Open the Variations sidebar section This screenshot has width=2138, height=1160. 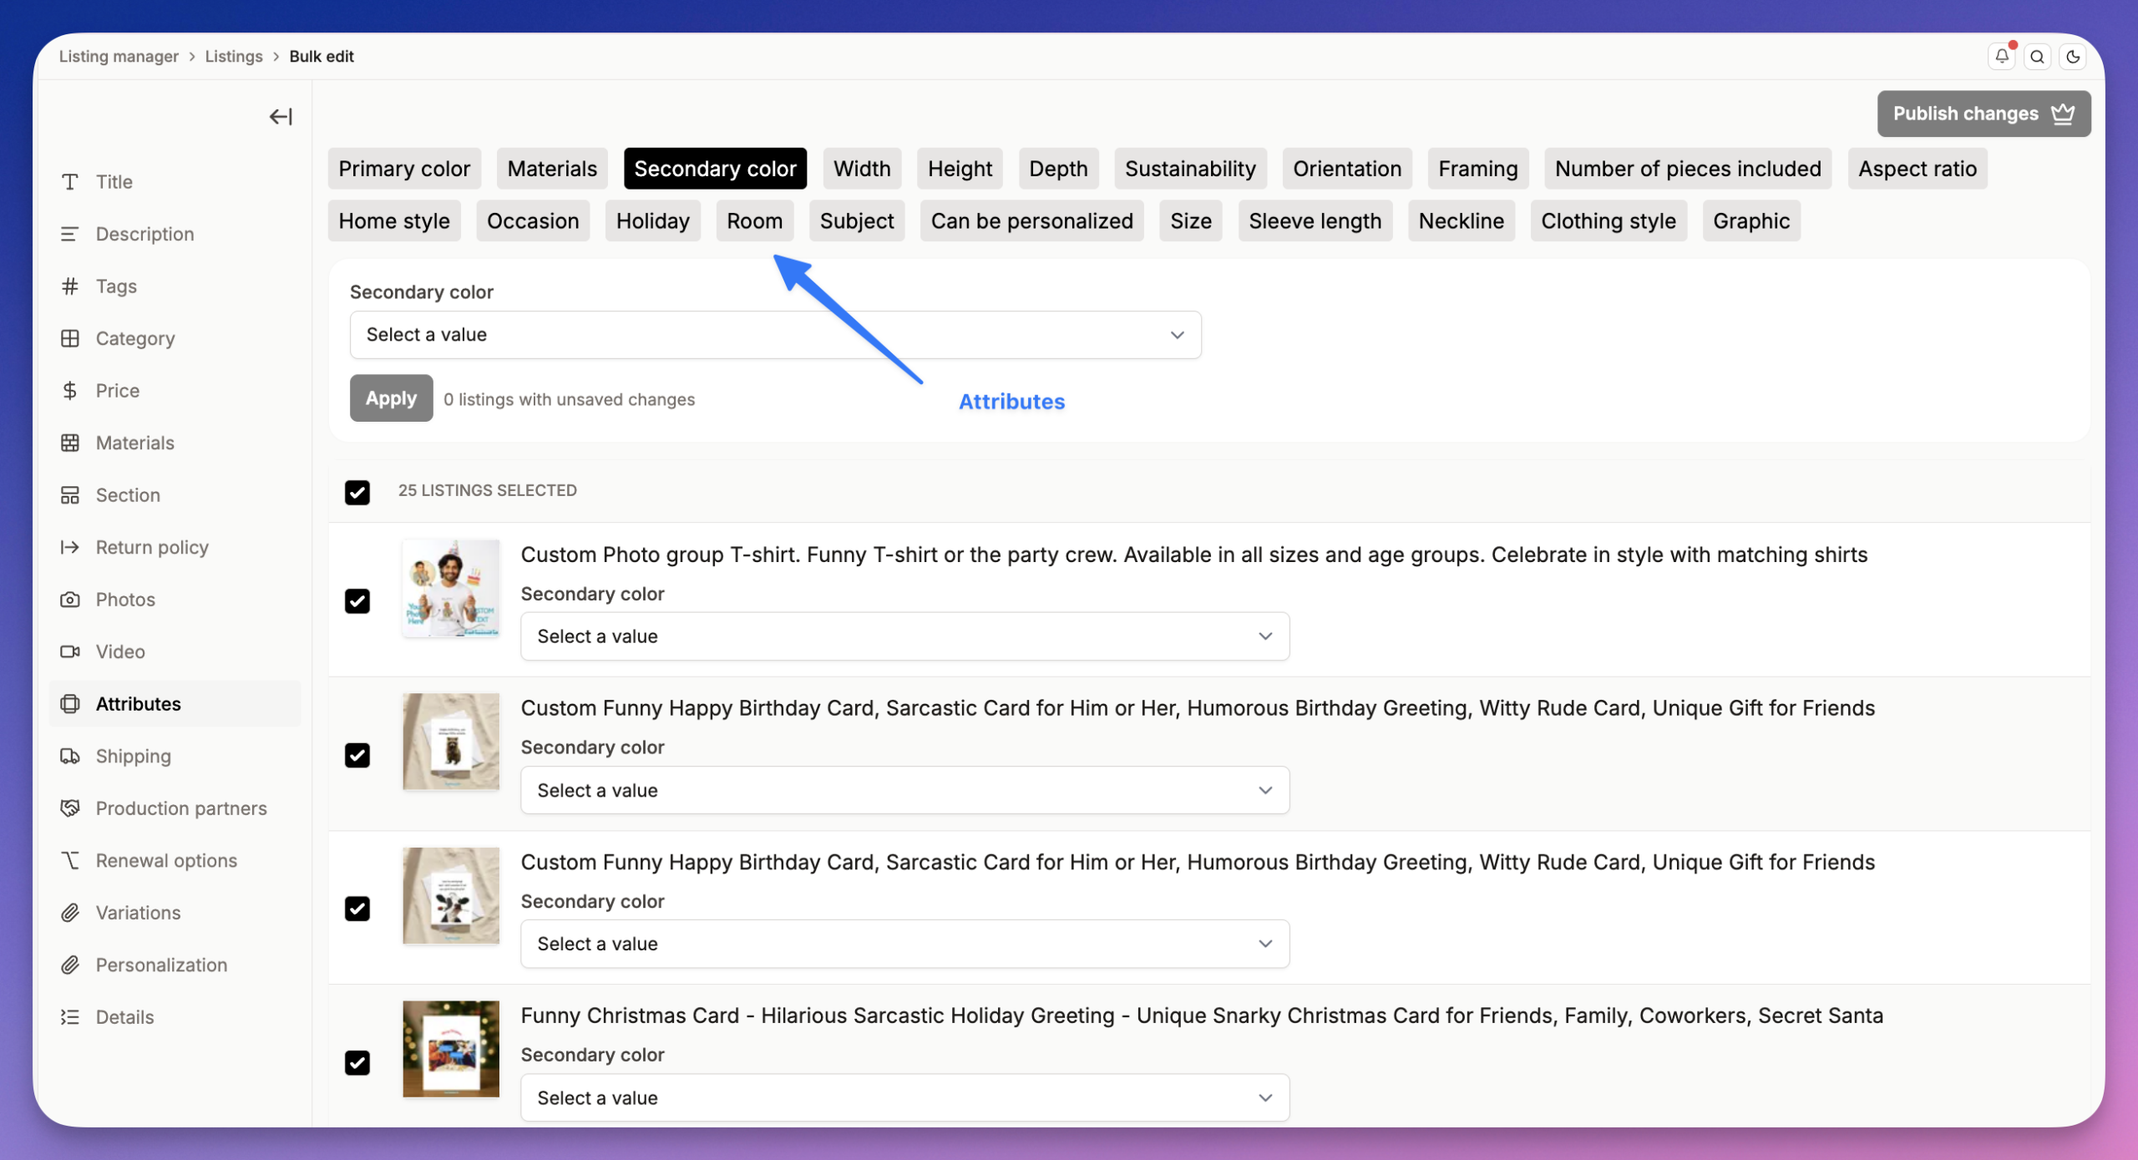point(175,913)
